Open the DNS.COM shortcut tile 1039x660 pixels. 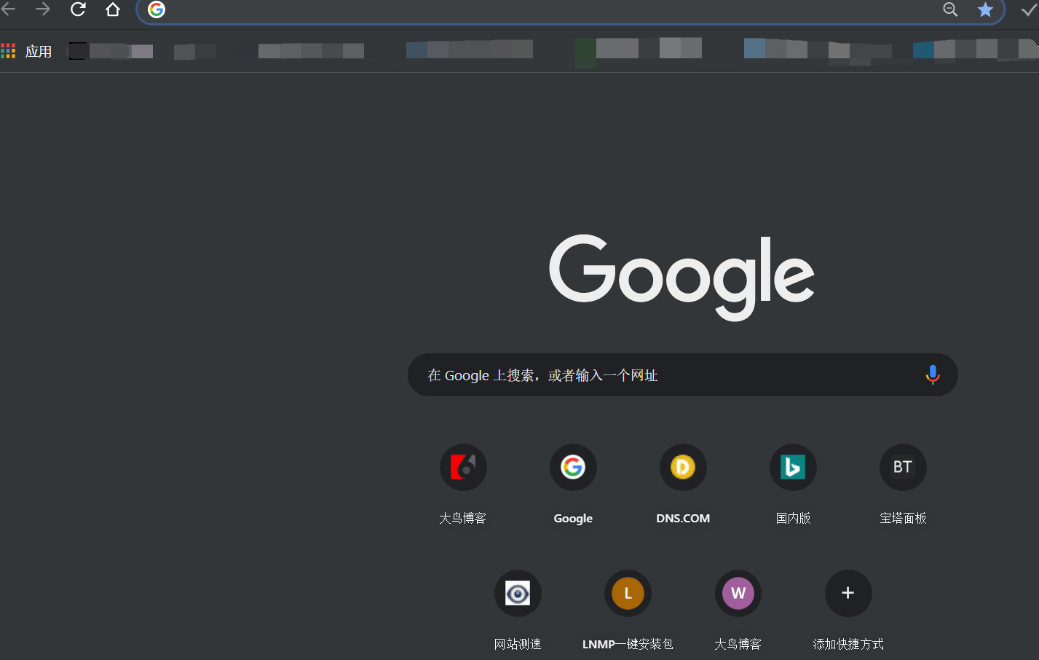click(x=683, y=467)
